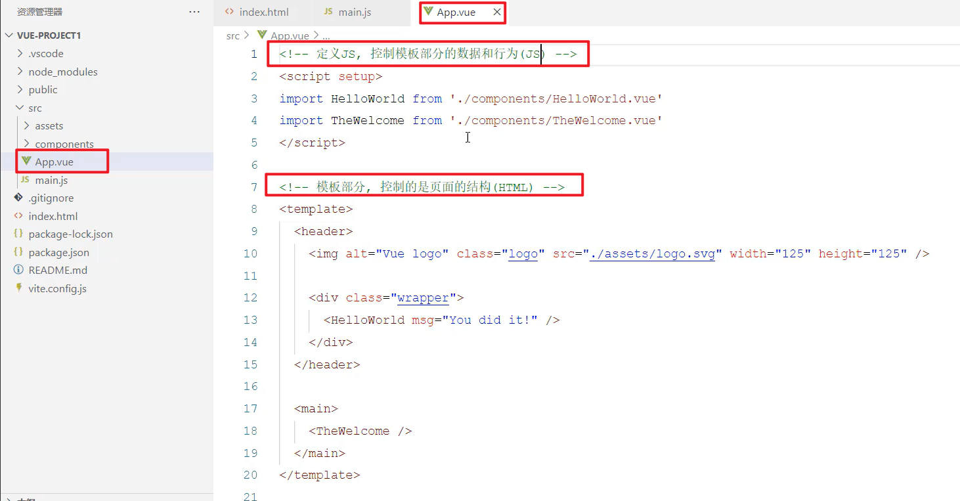Click the './components/HelloWorld.vue' import path
Screen dimensions: 960x501
[556, 98]
